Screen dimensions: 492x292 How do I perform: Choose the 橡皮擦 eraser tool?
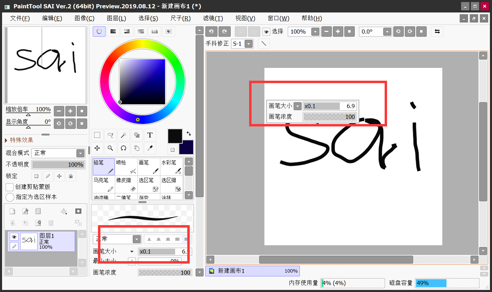(x=126, y=184)
